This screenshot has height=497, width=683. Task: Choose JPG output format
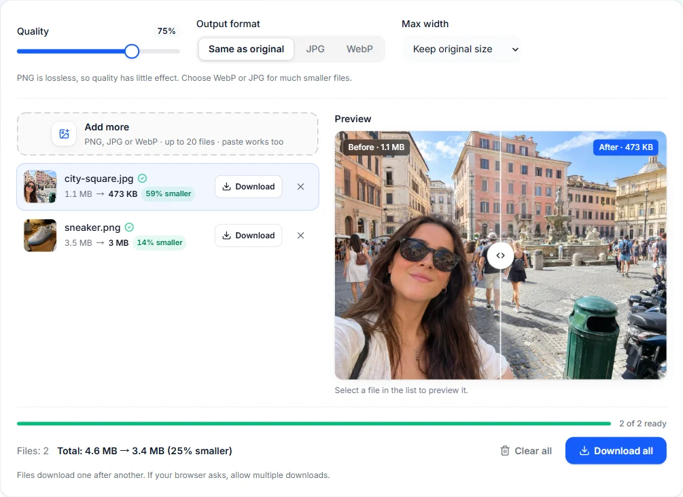click(x=315, y=49)
